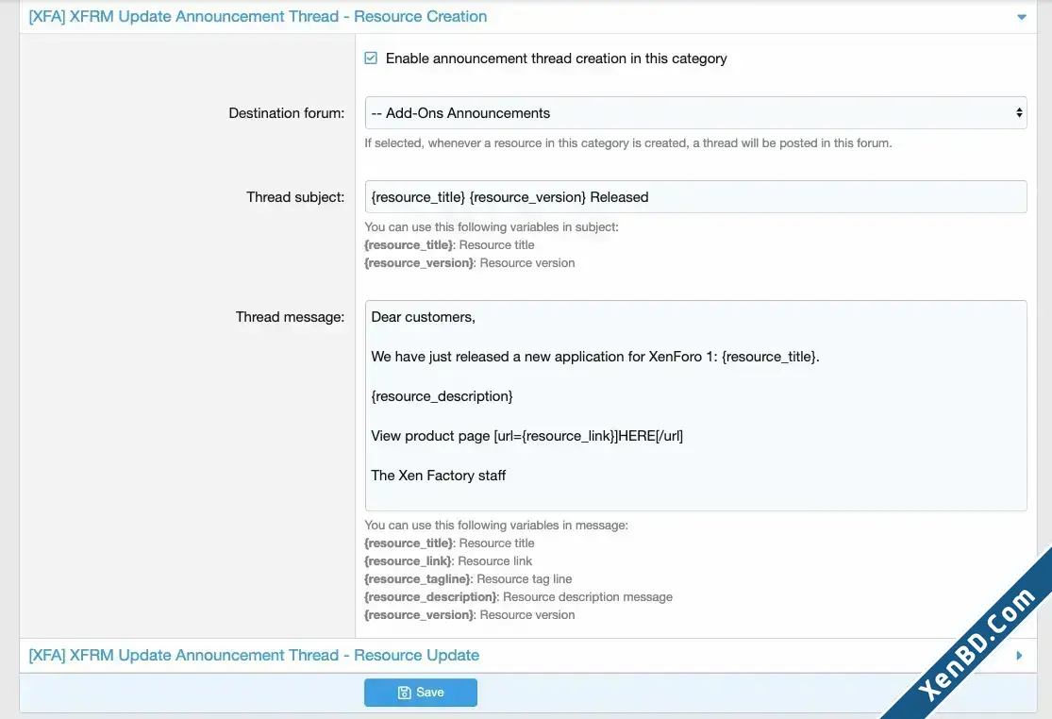This screenshot has height=719, width=1052.
Task: Open the Resource Update section heading
Action: (x=254, y=655)
